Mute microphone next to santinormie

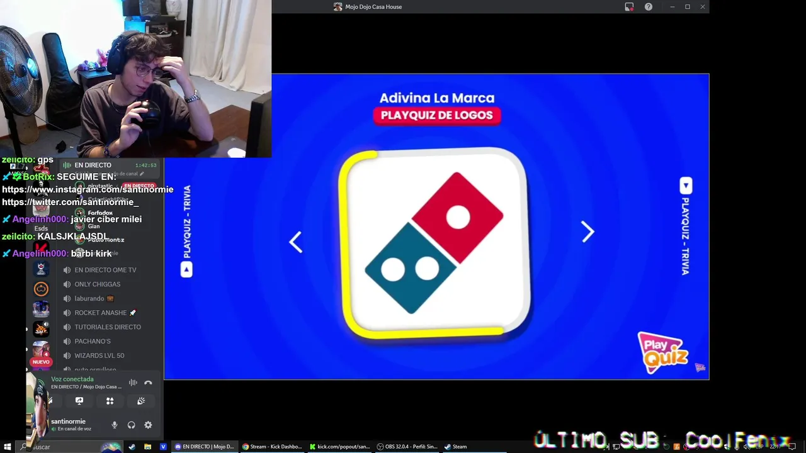click(x=115, y=425)
